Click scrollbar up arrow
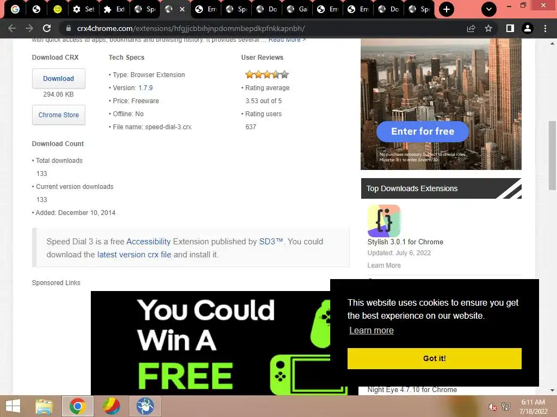557x417 pixels. pyautogui.click(x=552, y=43)
